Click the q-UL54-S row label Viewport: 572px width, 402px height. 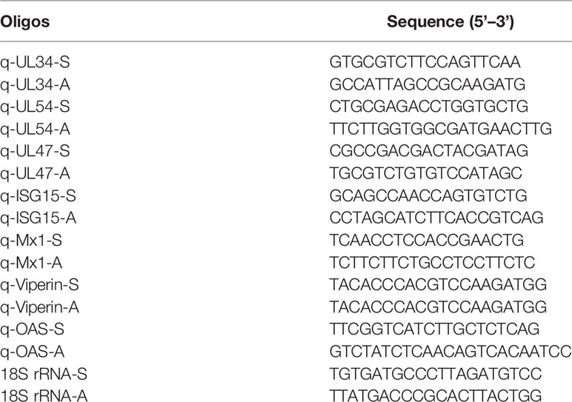(x=35, y=107)
